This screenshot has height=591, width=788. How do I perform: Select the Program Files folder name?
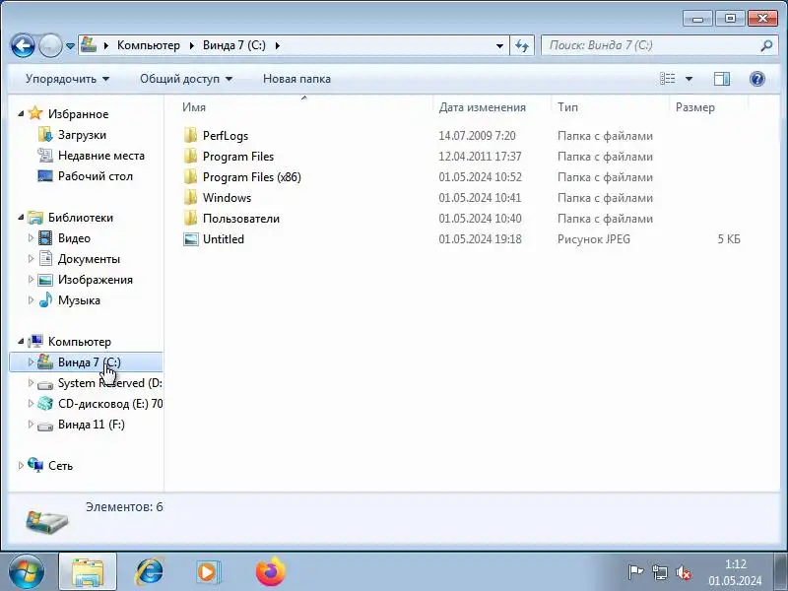coord(238,157)
